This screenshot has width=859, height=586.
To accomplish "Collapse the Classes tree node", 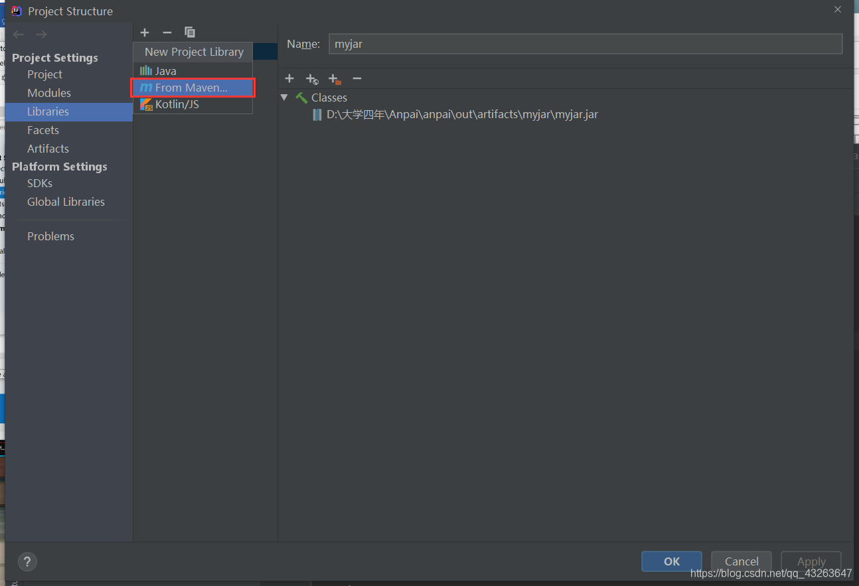I will [284, 98].
